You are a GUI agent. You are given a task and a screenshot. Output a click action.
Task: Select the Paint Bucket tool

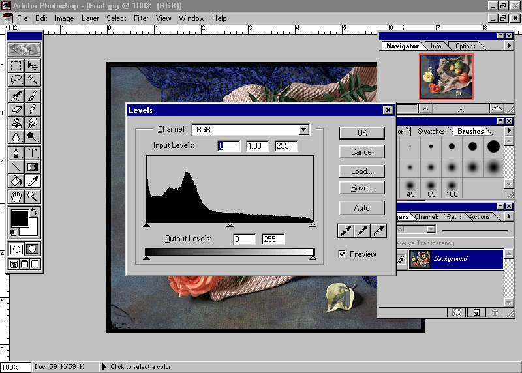(x=16, y=181)
